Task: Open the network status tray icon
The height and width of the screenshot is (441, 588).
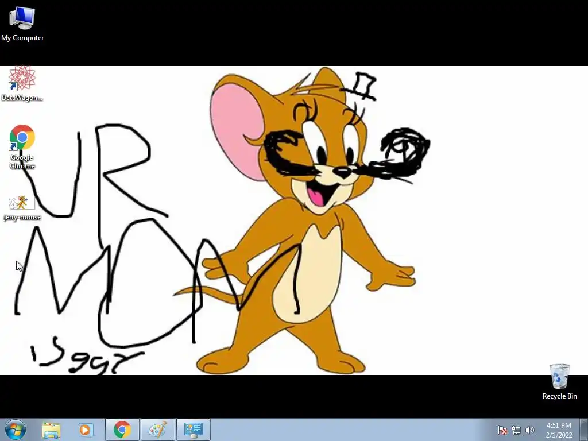Action: (x=516, y=430)
